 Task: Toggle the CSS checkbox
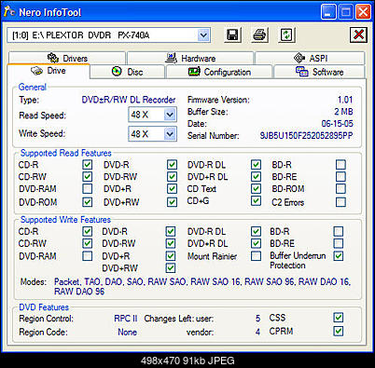coord(339,318)
